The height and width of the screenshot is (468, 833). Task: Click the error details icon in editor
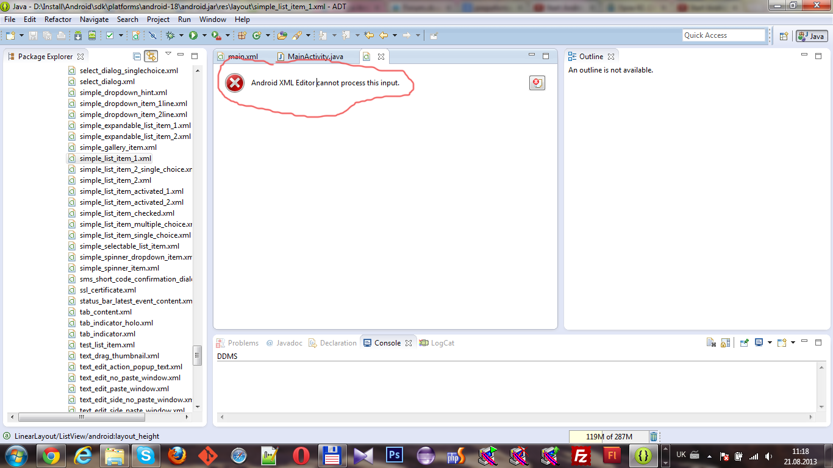537,83
